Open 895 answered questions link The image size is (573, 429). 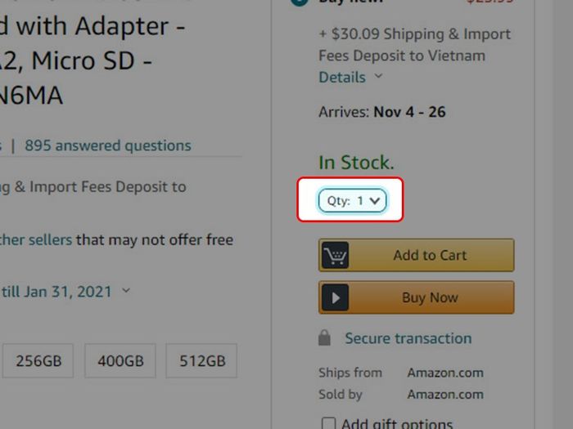pyautogui.click(x=108, y=145)
